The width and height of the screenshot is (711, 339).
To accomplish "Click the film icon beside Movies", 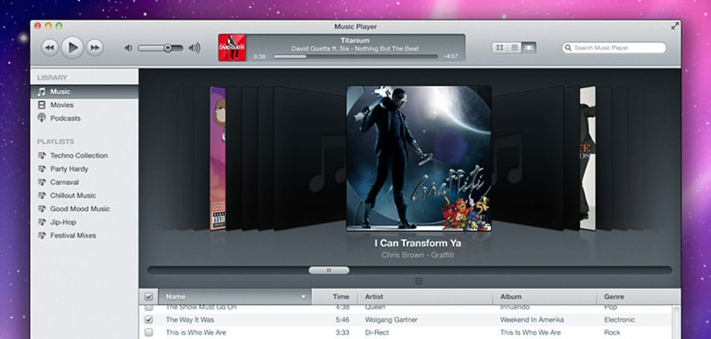I will [41, 105].
